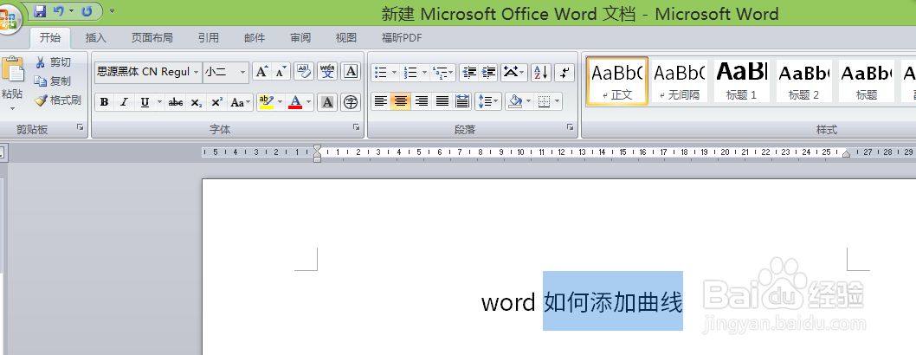Open the highlight color dropdown arrow
Screen dimensions: 916x355
280,102
